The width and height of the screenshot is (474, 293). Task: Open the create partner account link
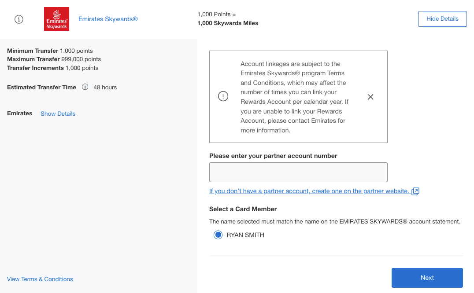click(309, 191)
